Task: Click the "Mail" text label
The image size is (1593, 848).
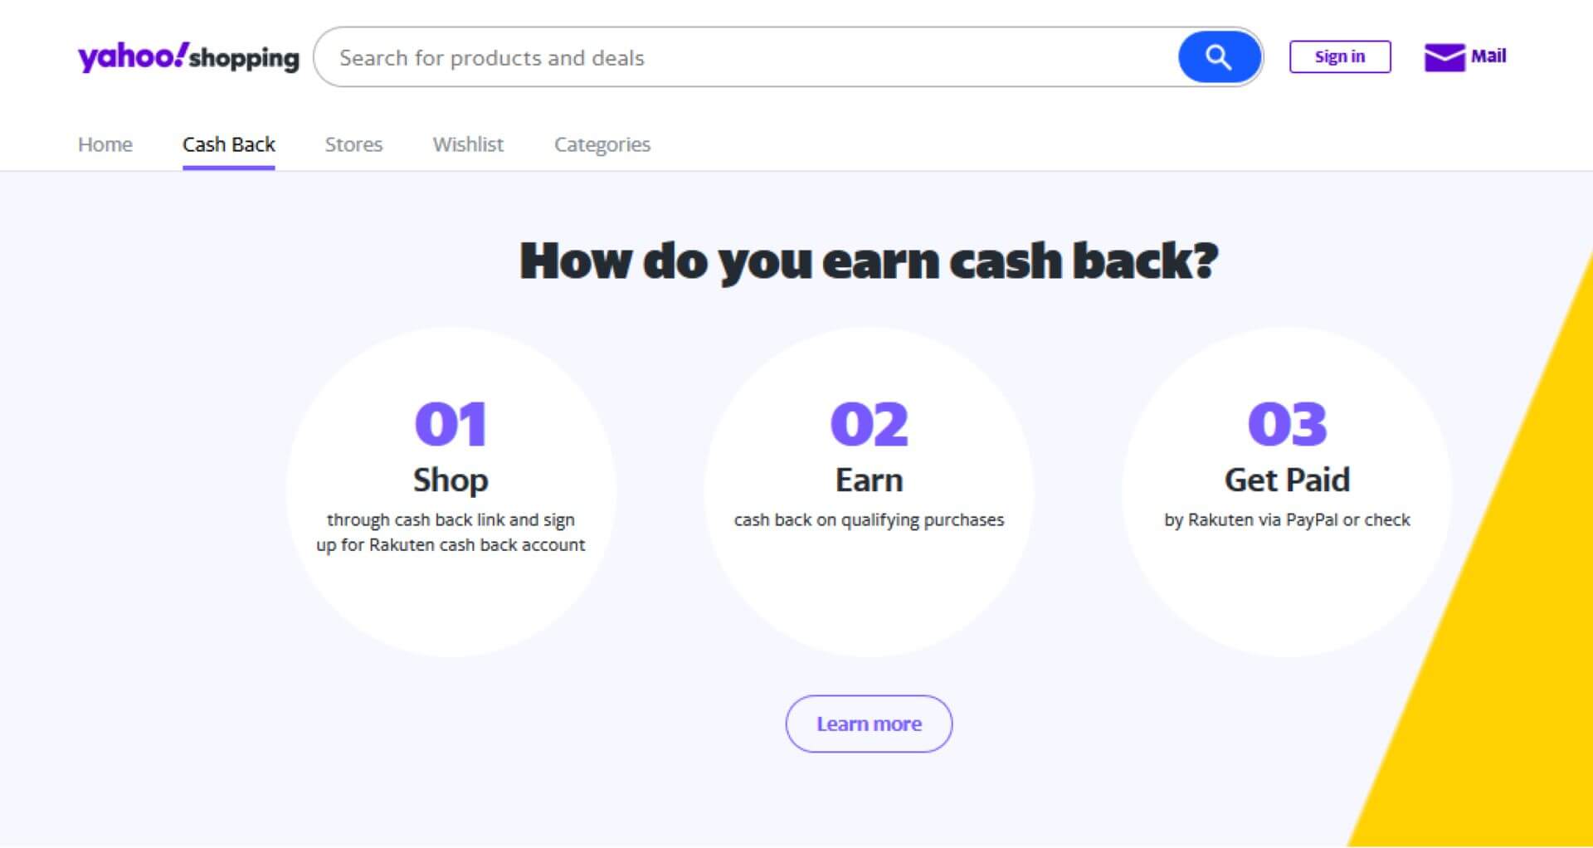Action: pos(1488,56)
